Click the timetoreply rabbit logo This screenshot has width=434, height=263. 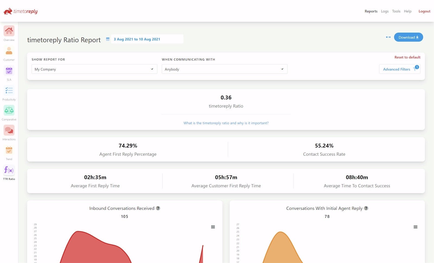click(x=21, y=11)
